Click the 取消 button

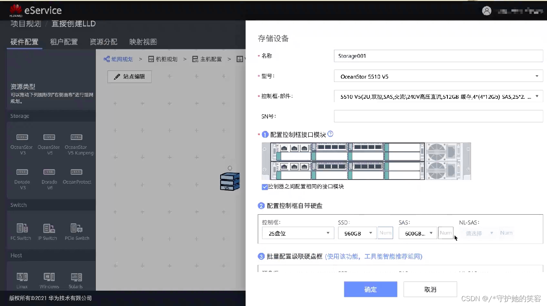point(431,289)
